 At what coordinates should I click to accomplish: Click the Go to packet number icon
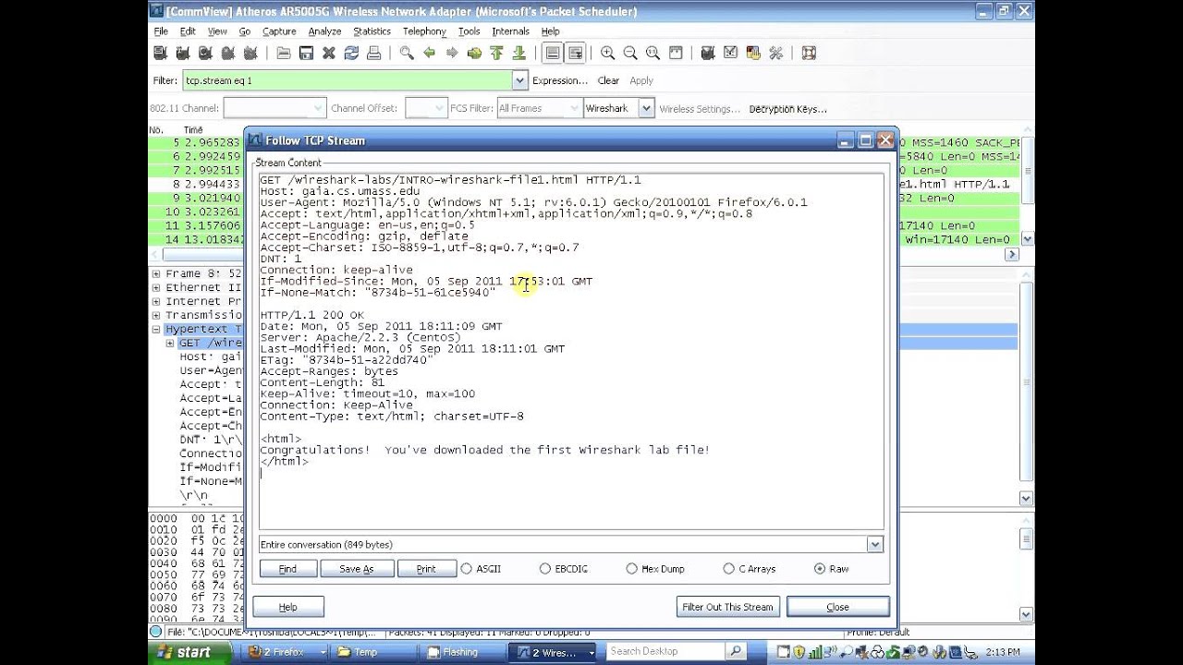coord(474,54)
